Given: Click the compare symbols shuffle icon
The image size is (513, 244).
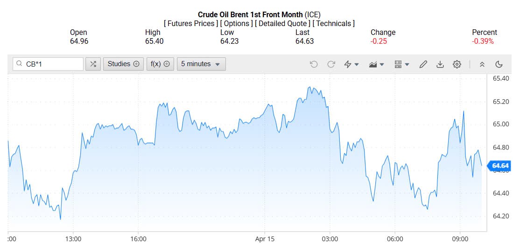Looking at the screenshot, I should (x=93, y=64).
